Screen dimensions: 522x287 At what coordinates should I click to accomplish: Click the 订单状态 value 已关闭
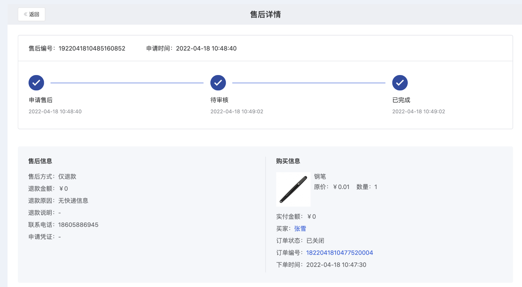click(x=315, y=241)
